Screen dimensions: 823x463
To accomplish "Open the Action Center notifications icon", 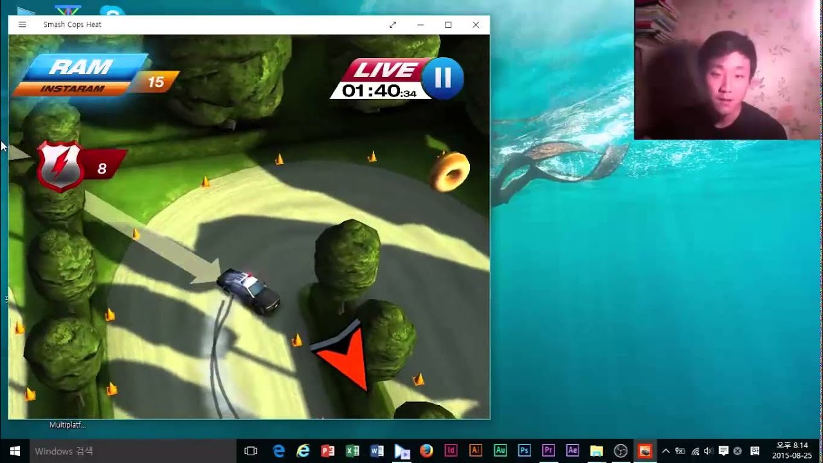I will pyautogui.click(x=723, y=451).
